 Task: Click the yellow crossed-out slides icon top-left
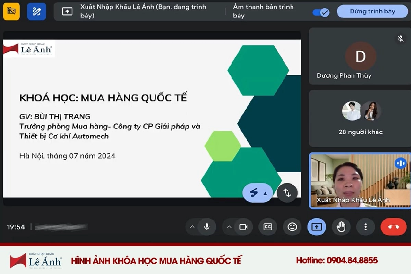click(11, 11)
